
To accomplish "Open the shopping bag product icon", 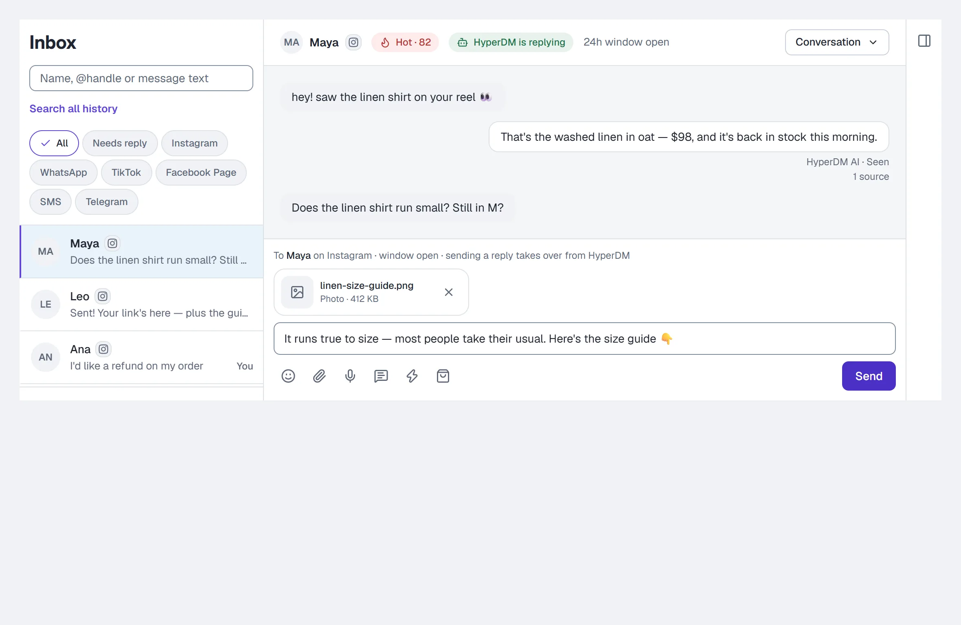I will [x=443, y=376].
